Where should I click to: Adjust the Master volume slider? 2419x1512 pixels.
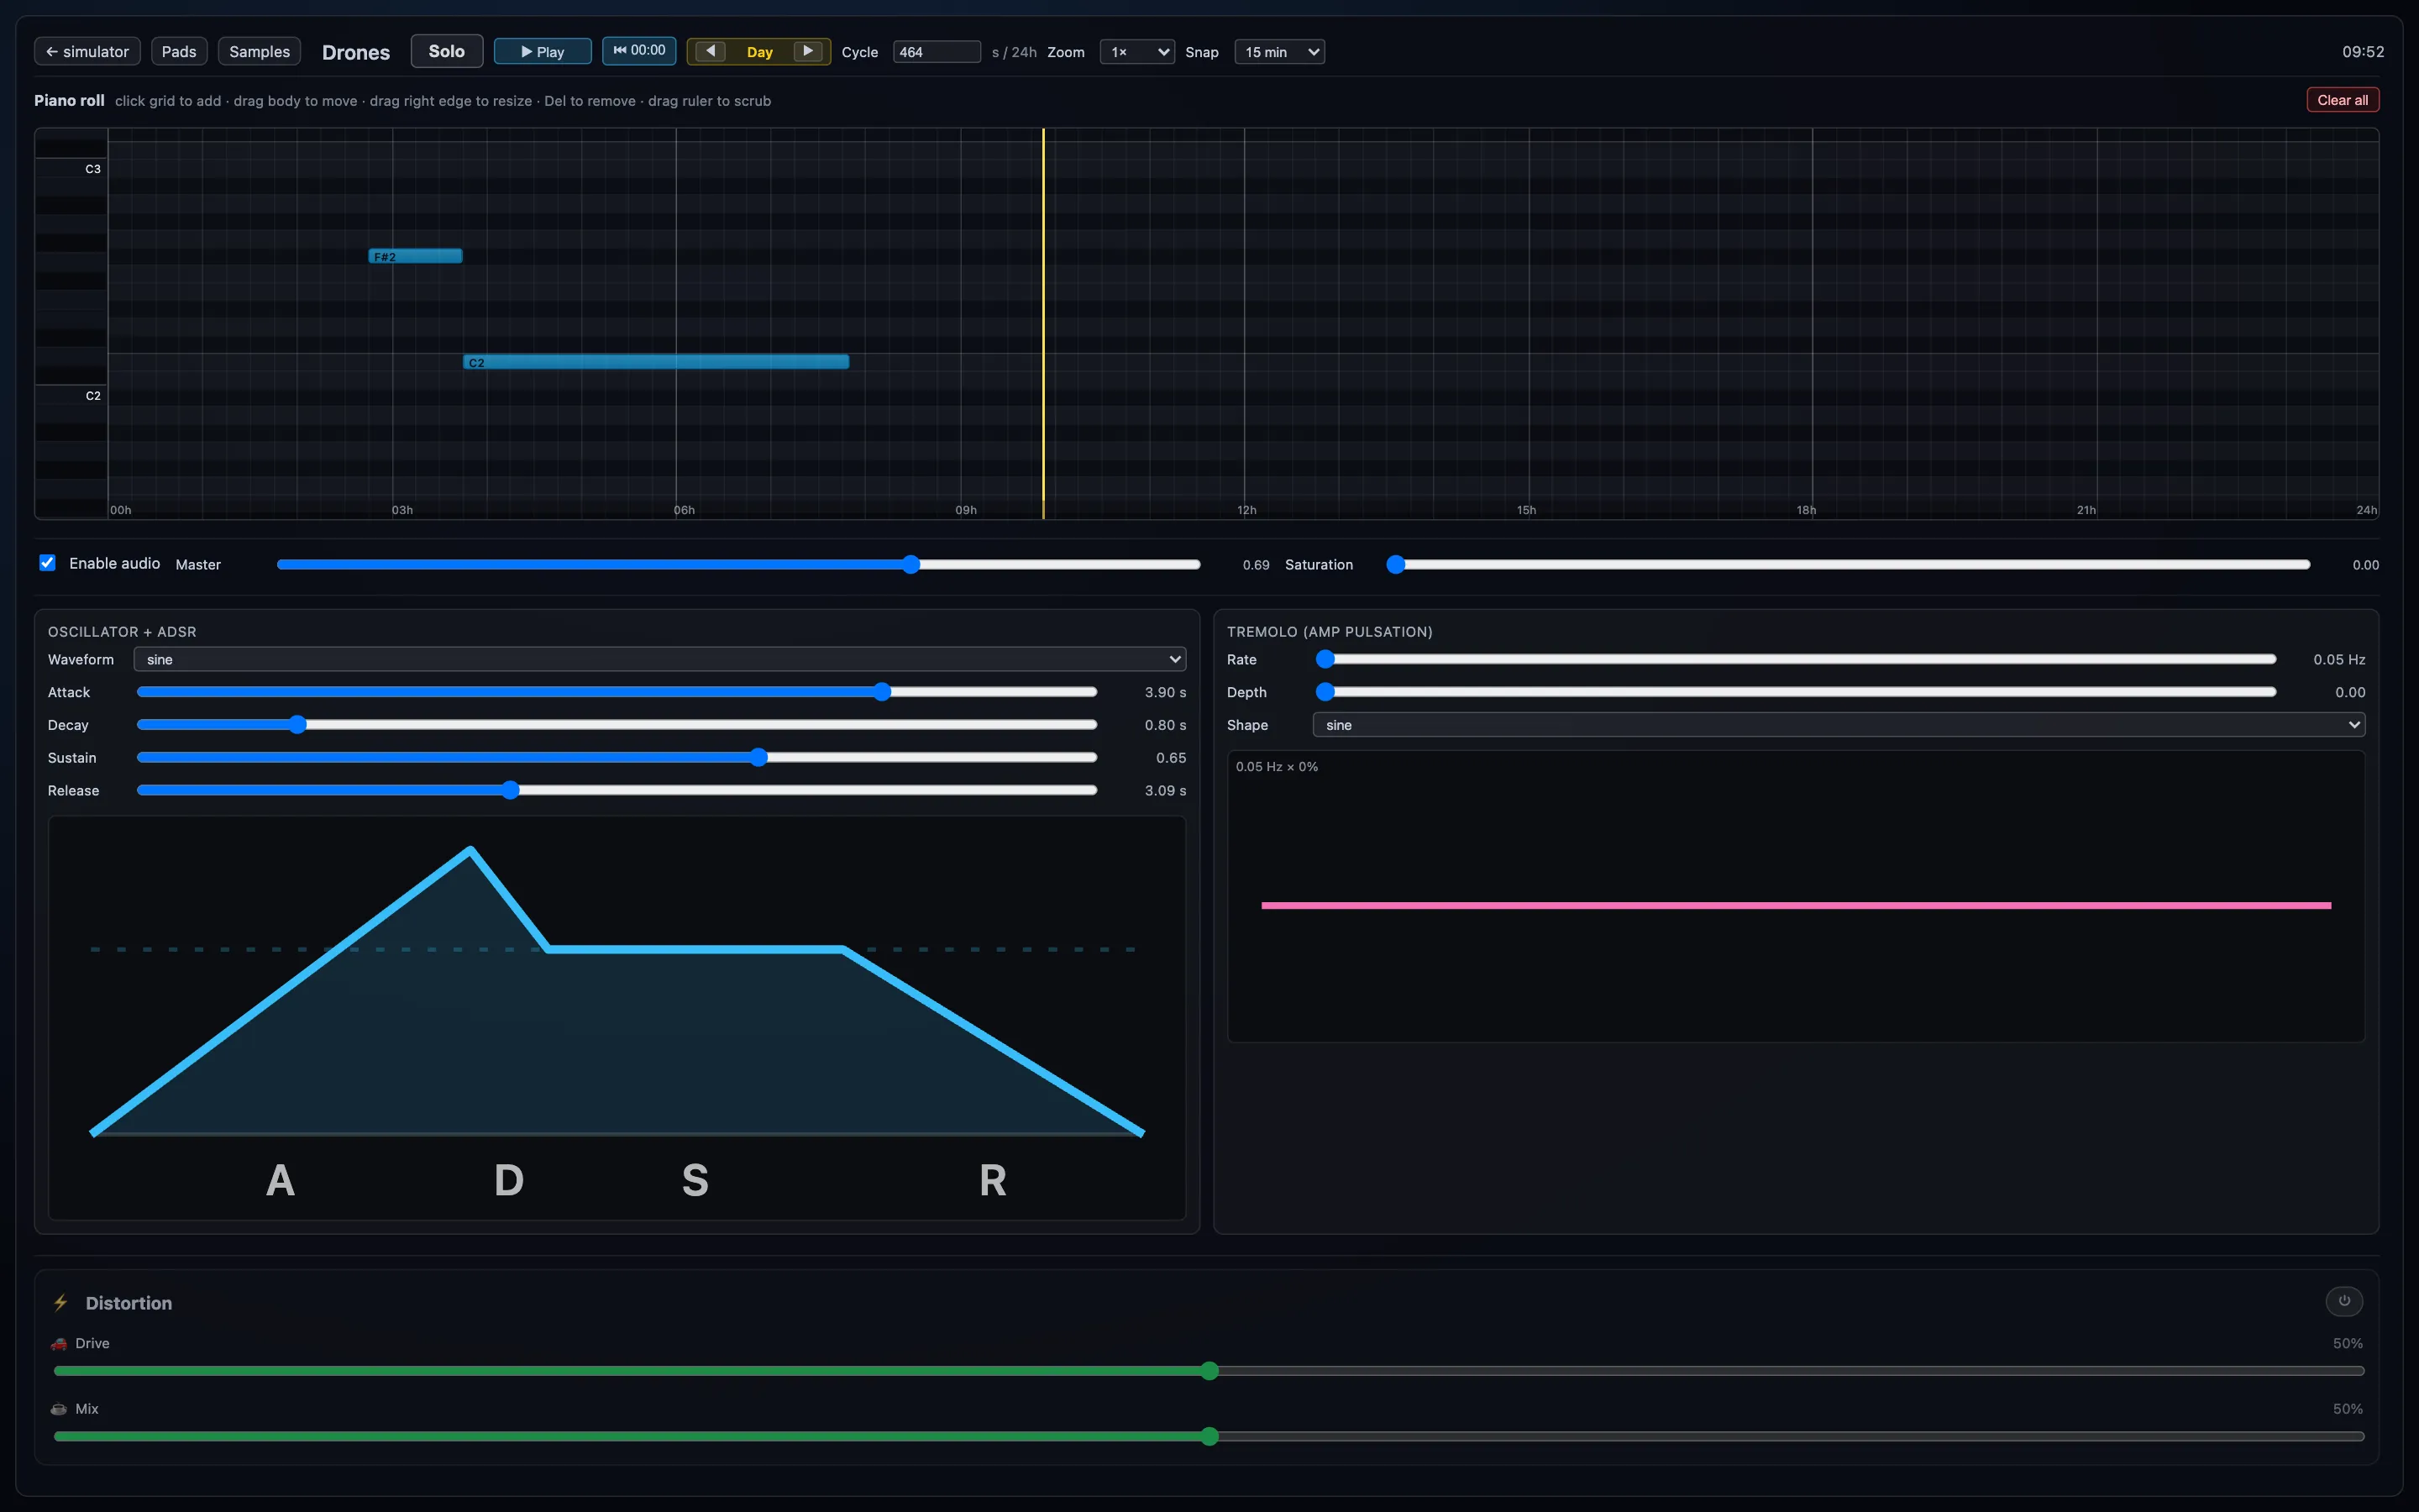click(738, 565)
